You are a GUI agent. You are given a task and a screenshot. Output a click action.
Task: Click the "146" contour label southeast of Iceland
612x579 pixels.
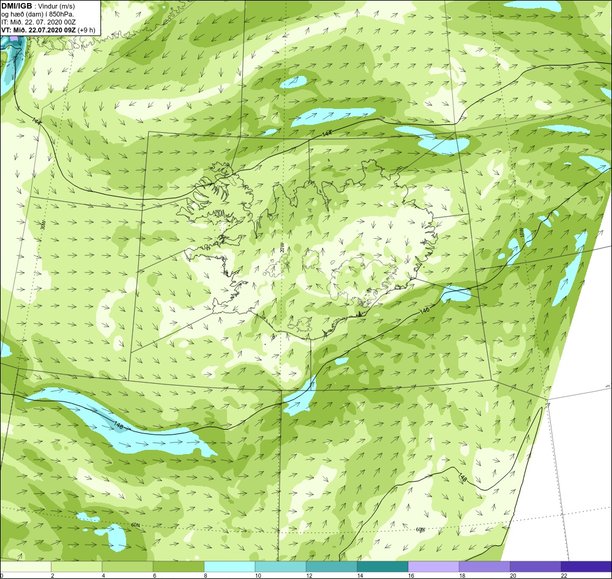pyautogui.click(x=425, y=310)
